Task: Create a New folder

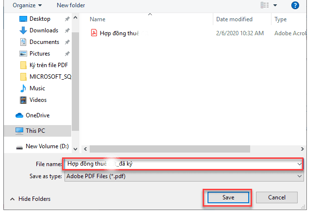Action: click(x=71, y=5)
